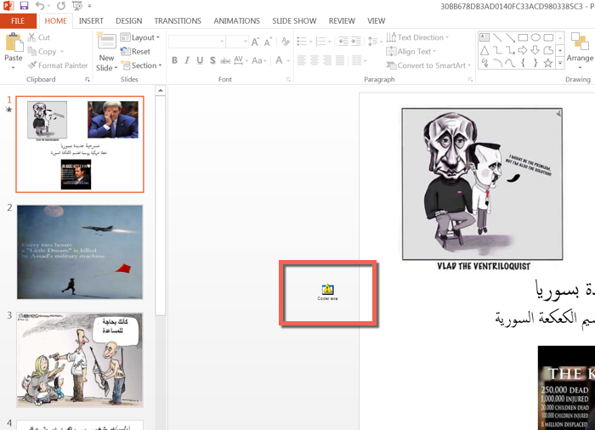Select the Format Painter
This screenshot has width=595, height=430.
click(58, 65)
